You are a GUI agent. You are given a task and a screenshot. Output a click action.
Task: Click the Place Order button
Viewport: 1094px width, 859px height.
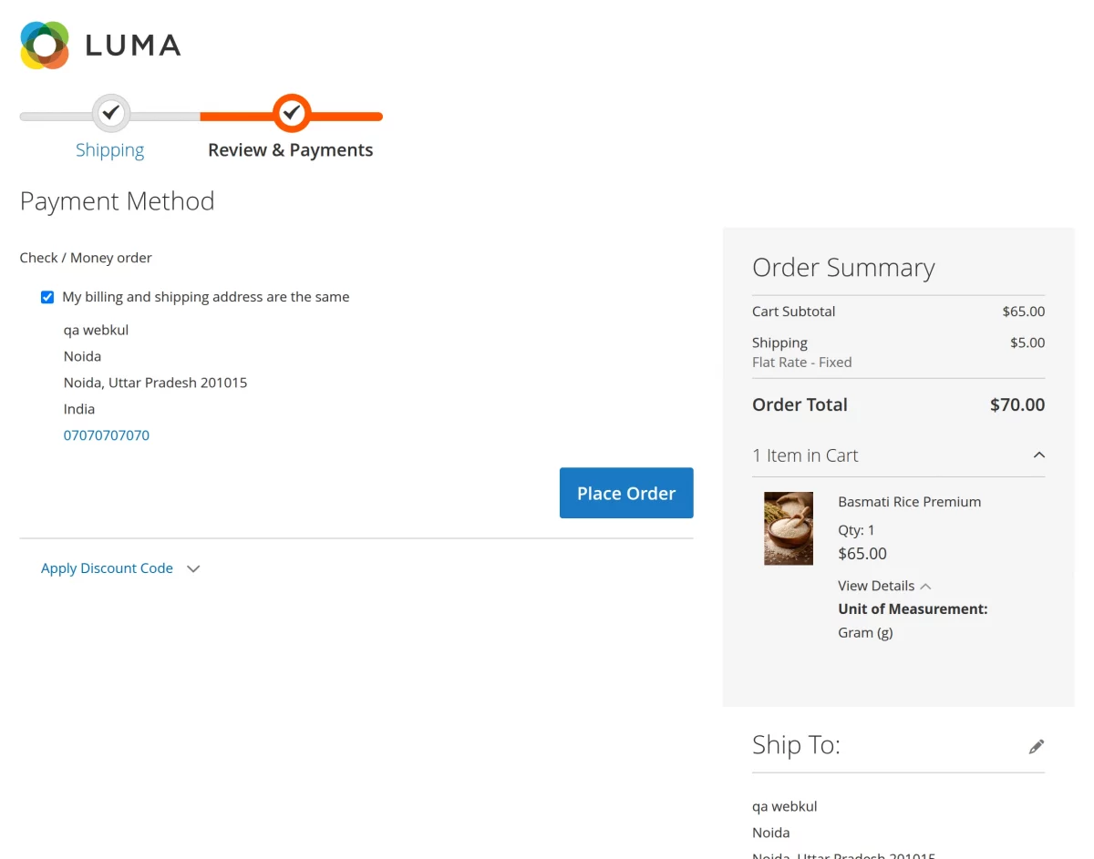point(625,493)
